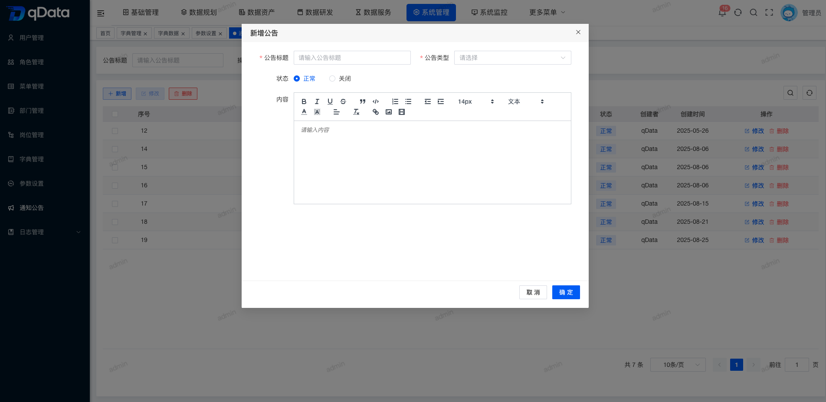This screenshot has width=826, height=402.
Task: Toggle strikethrough formatting in the editor
Action: pyautogui.click(x=343, y=101)
